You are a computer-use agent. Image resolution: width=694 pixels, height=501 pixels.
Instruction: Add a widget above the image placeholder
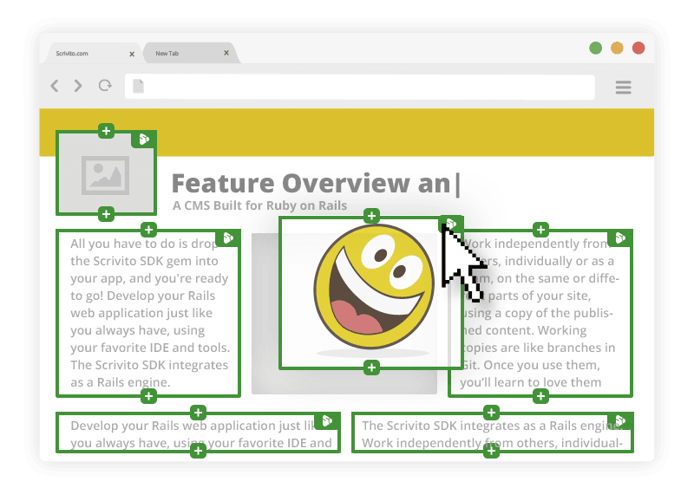pos(106,131)
